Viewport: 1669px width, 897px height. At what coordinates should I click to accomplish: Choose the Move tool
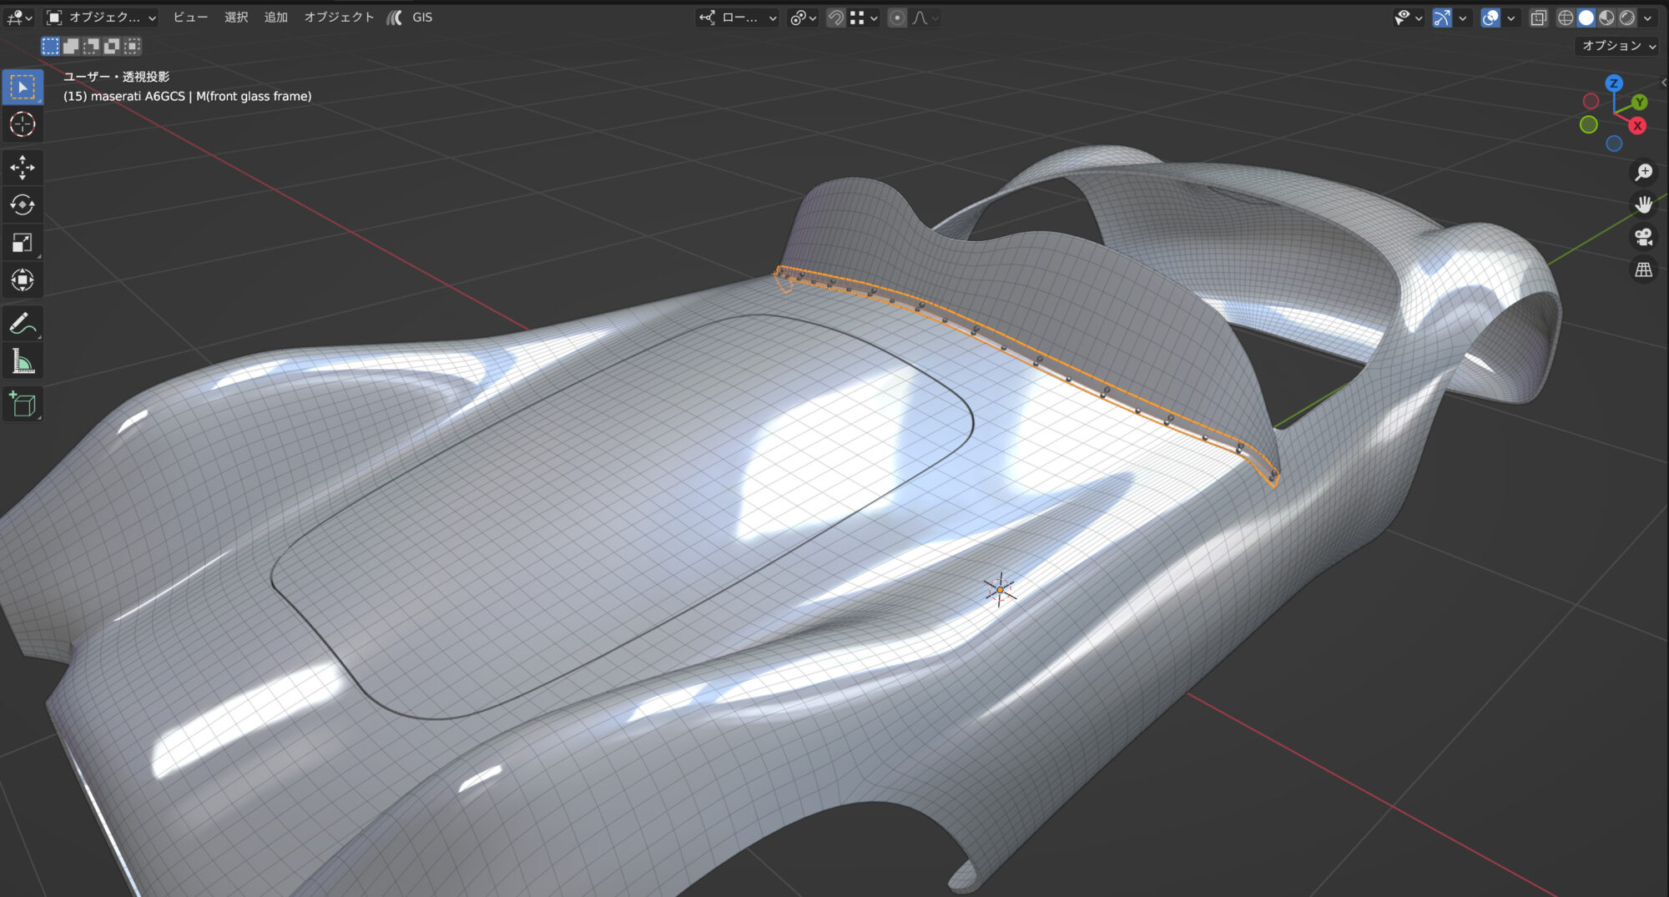point(23,168)
